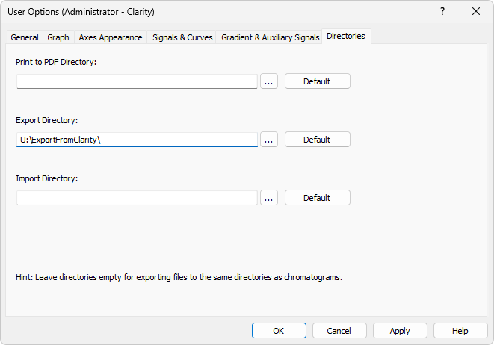Apply the directory changes
This screenshot has height=345, width=494.
click(400, 331)
